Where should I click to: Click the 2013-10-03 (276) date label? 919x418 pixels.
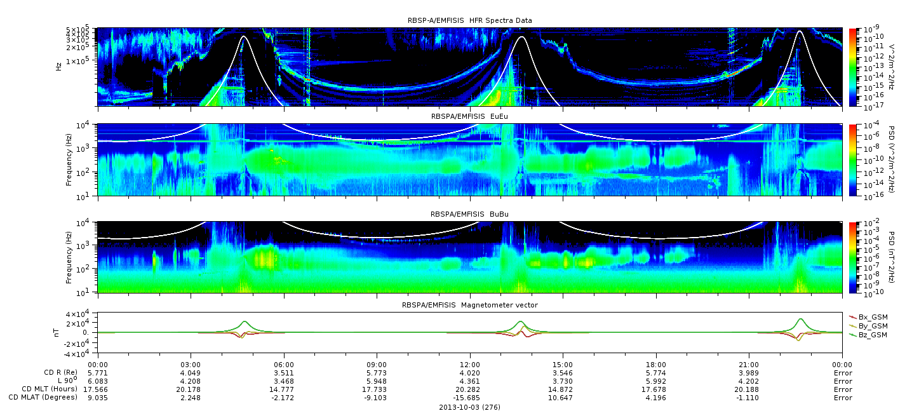(x=469, y=407)
